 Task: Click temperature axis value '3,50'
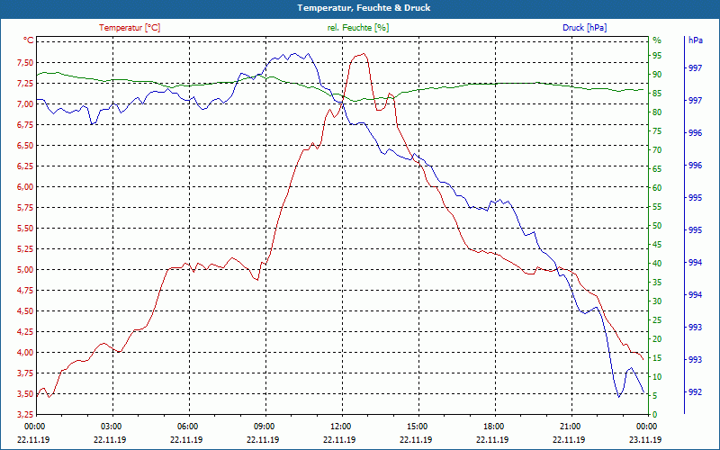(x=25, y=394)
